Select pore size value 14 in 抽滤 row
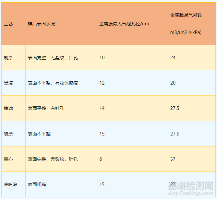The height and width of the screenshot is (199, 217). (102, 108)
